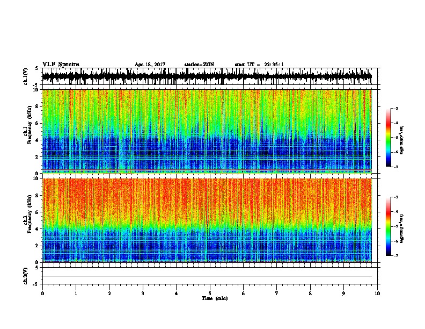425x329 pixels.
Task: Click the 'ch.3(V)' axis label
Action: click(x=26, y=276)
